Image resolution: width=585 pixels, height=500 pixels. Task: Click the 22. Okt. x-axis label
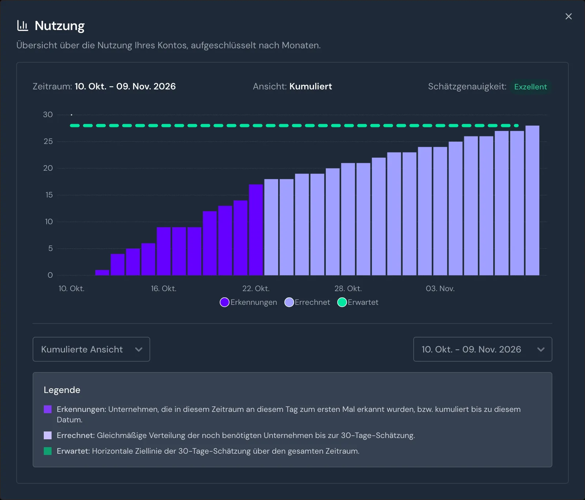point(256,288)
